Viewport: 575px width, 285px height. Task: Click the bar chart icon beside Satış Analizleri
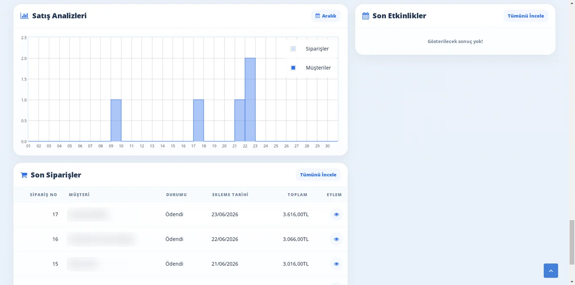[x=24, y=16]
